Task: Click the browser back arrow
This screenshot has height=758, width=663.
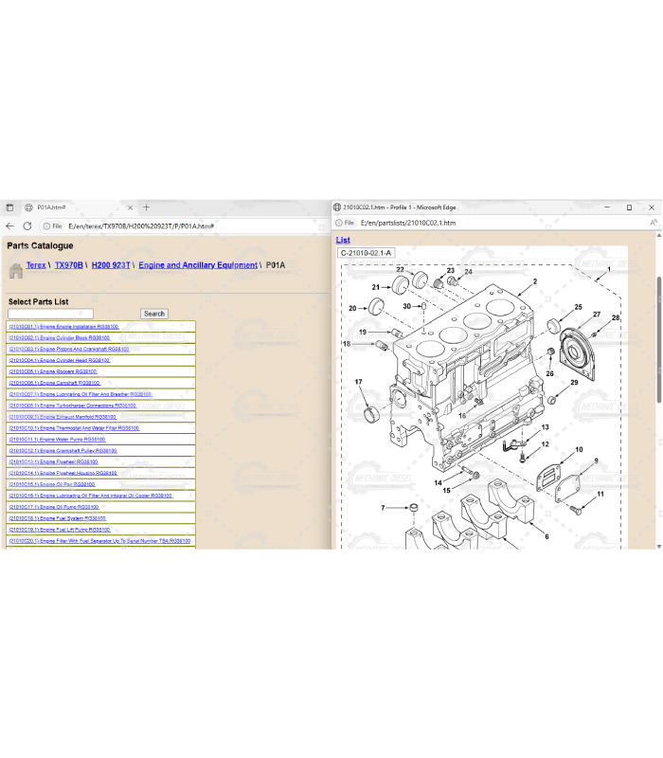Action: [x=9, y=226]
